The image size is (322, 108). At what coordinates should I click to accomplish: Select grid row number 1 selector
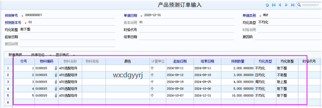click(x=8, y=68)
